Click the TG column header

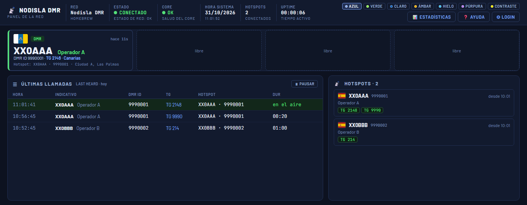(x=168, y=94)
